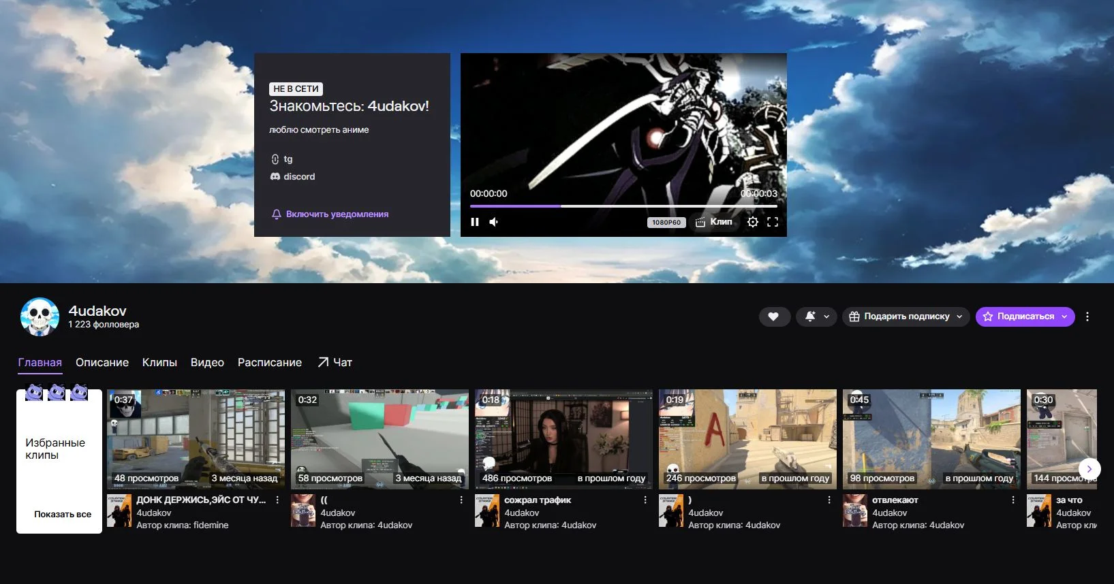
Task: Select the Главная tab
Action: [40, 363]
